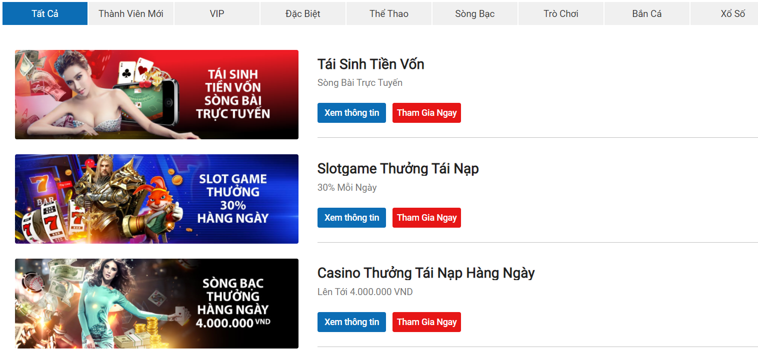Join Casino Thưởng Tái Nạp Hàng Ngày promotion
The image size is (758, 358).
point(426,322)
